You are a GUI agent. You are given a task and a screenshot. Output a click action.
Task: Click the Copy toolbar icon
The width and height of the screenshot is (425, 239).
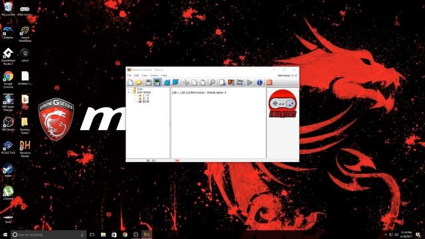tap(194, 82)
